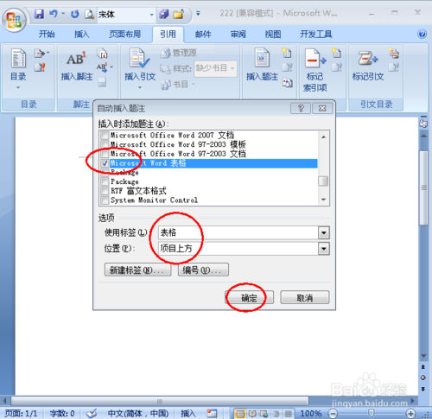Click the macro recording status bar icon
This screenshot has width=432, height=419.
(212, 413)
